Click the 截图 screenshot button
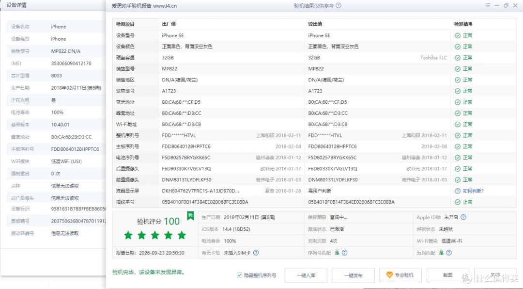Image resolution: width=523 pixels, height=289 pixels. tap(447, 275)
